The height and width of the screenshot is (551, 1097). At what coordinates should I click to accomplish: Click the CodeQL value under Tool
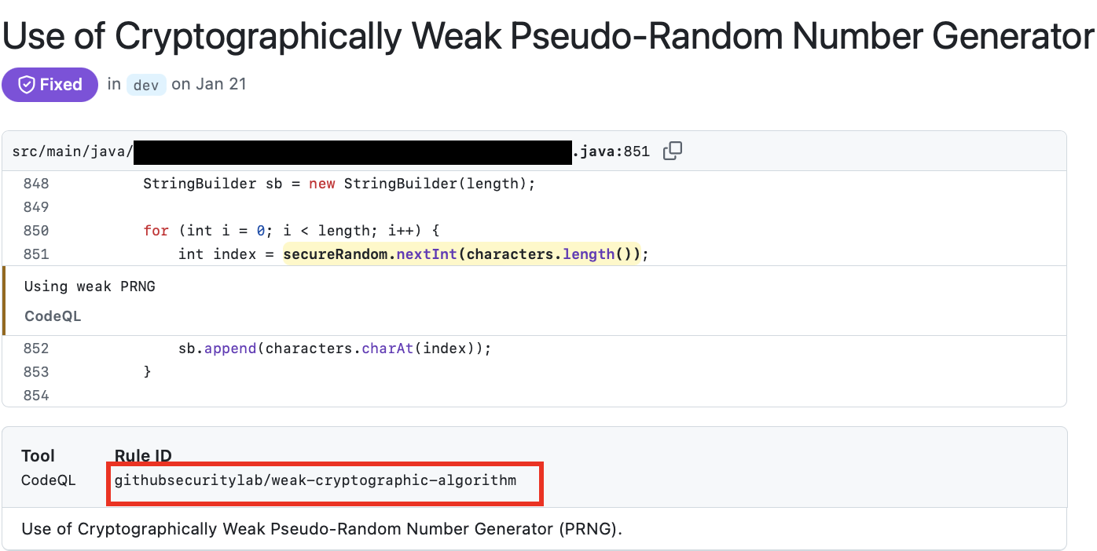[x=49, y=480]
